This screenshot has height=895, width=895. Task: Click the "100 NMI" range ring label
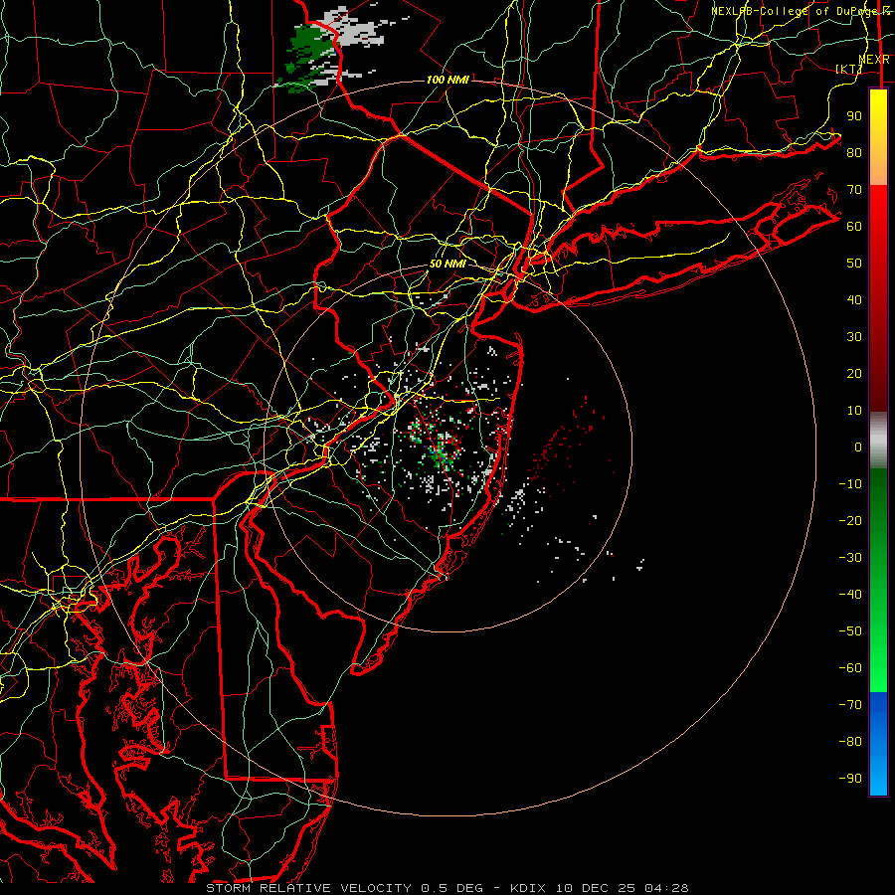point(447,80)
